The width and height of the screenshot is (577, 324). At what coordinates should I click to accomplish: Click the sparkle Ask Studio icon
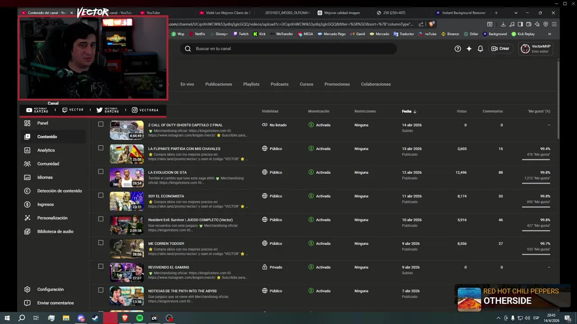coord(469,49)
